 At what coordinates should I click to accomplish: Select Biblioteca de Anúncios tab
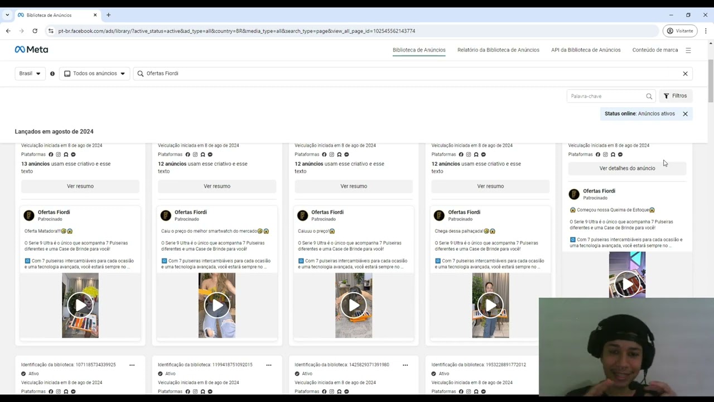(419, 50)
